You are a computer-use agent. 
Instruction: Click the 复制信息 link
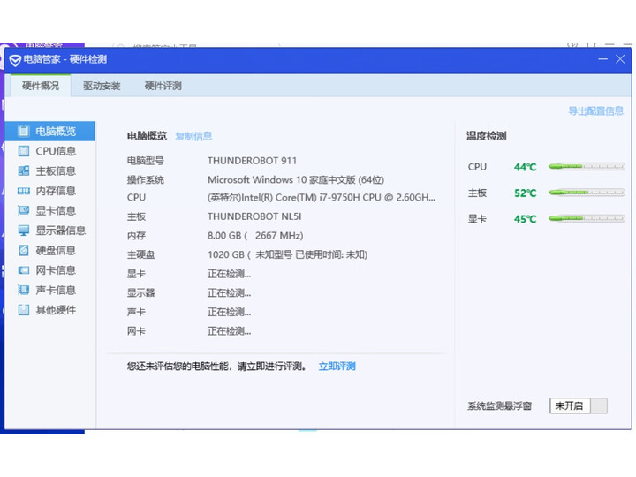(193, 136)
